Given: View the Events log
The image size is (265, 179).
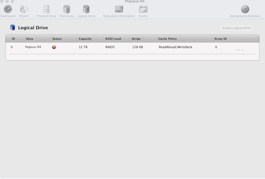Looking at the screenshot, I should 143,9.
